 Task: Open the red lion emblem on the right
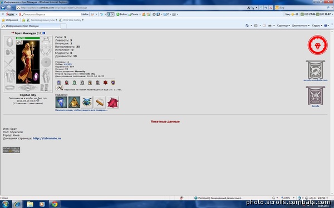(x=317, y=45)
